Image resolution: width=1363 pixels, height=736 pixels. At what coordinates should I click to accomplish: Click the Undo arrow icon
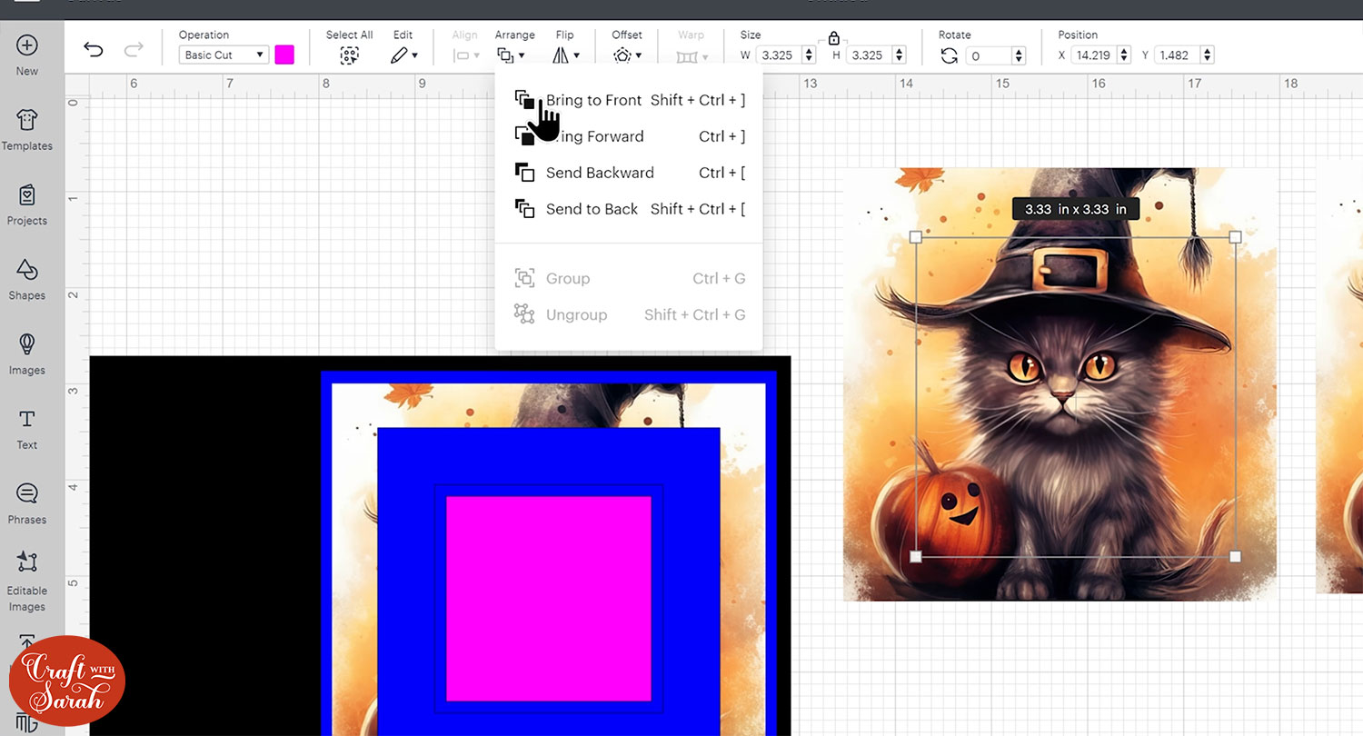[93, 49]
